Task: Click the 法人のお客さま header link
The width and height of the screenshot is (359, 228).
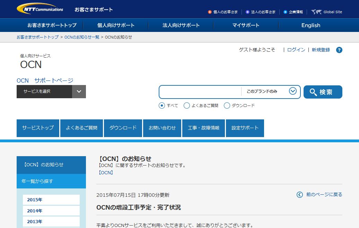Action: [x=263, y=12]
